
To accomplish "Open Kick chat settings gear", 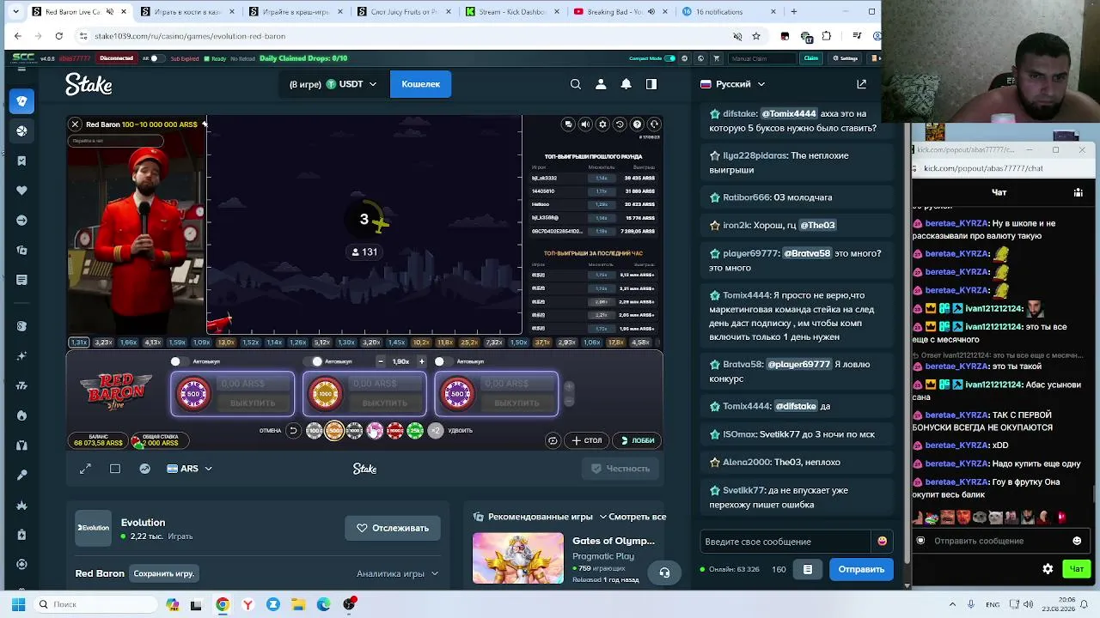I will 1048,569.
